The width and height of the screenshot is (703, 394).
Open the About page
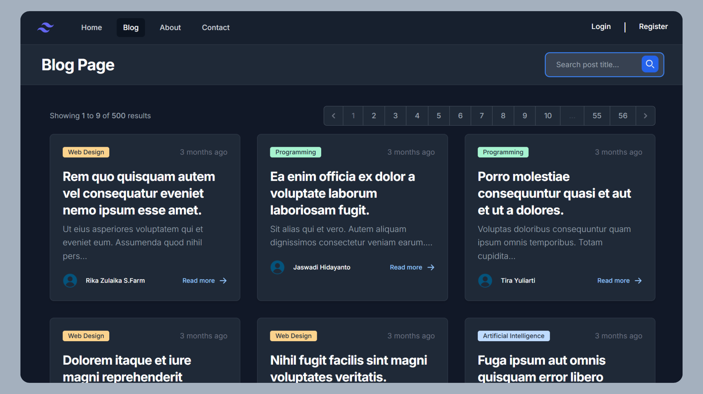click(170, 28)
